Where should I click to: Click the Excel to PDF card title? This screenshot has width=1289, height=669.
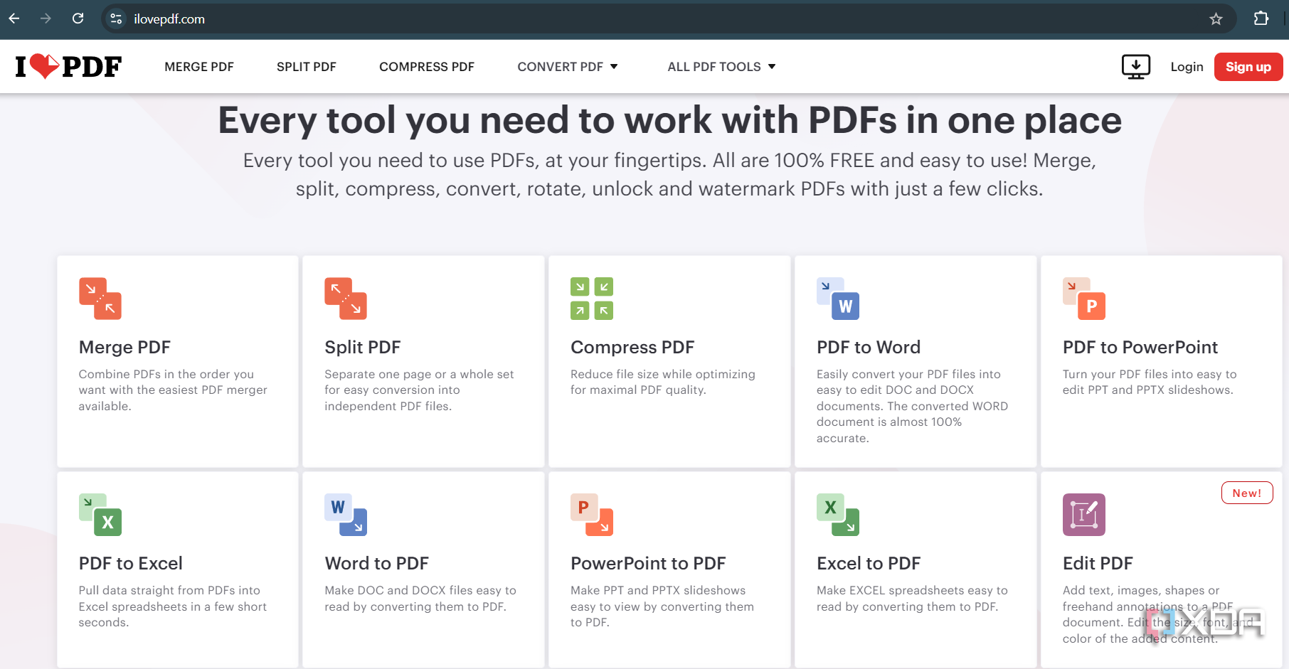click(869, 563)
